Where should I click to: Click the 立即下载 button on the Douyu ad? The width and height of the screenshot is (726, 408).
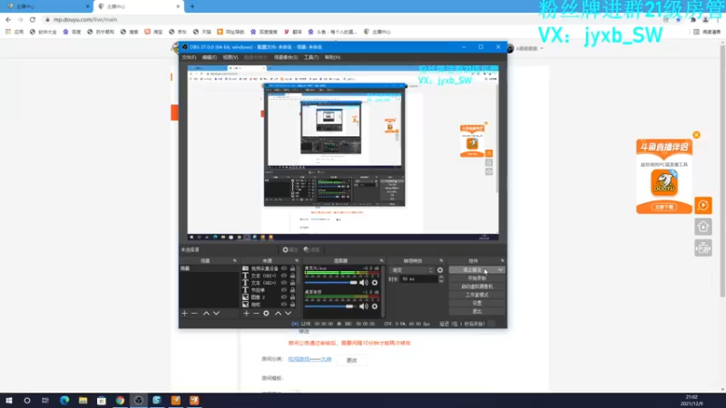tap(664, 207)
